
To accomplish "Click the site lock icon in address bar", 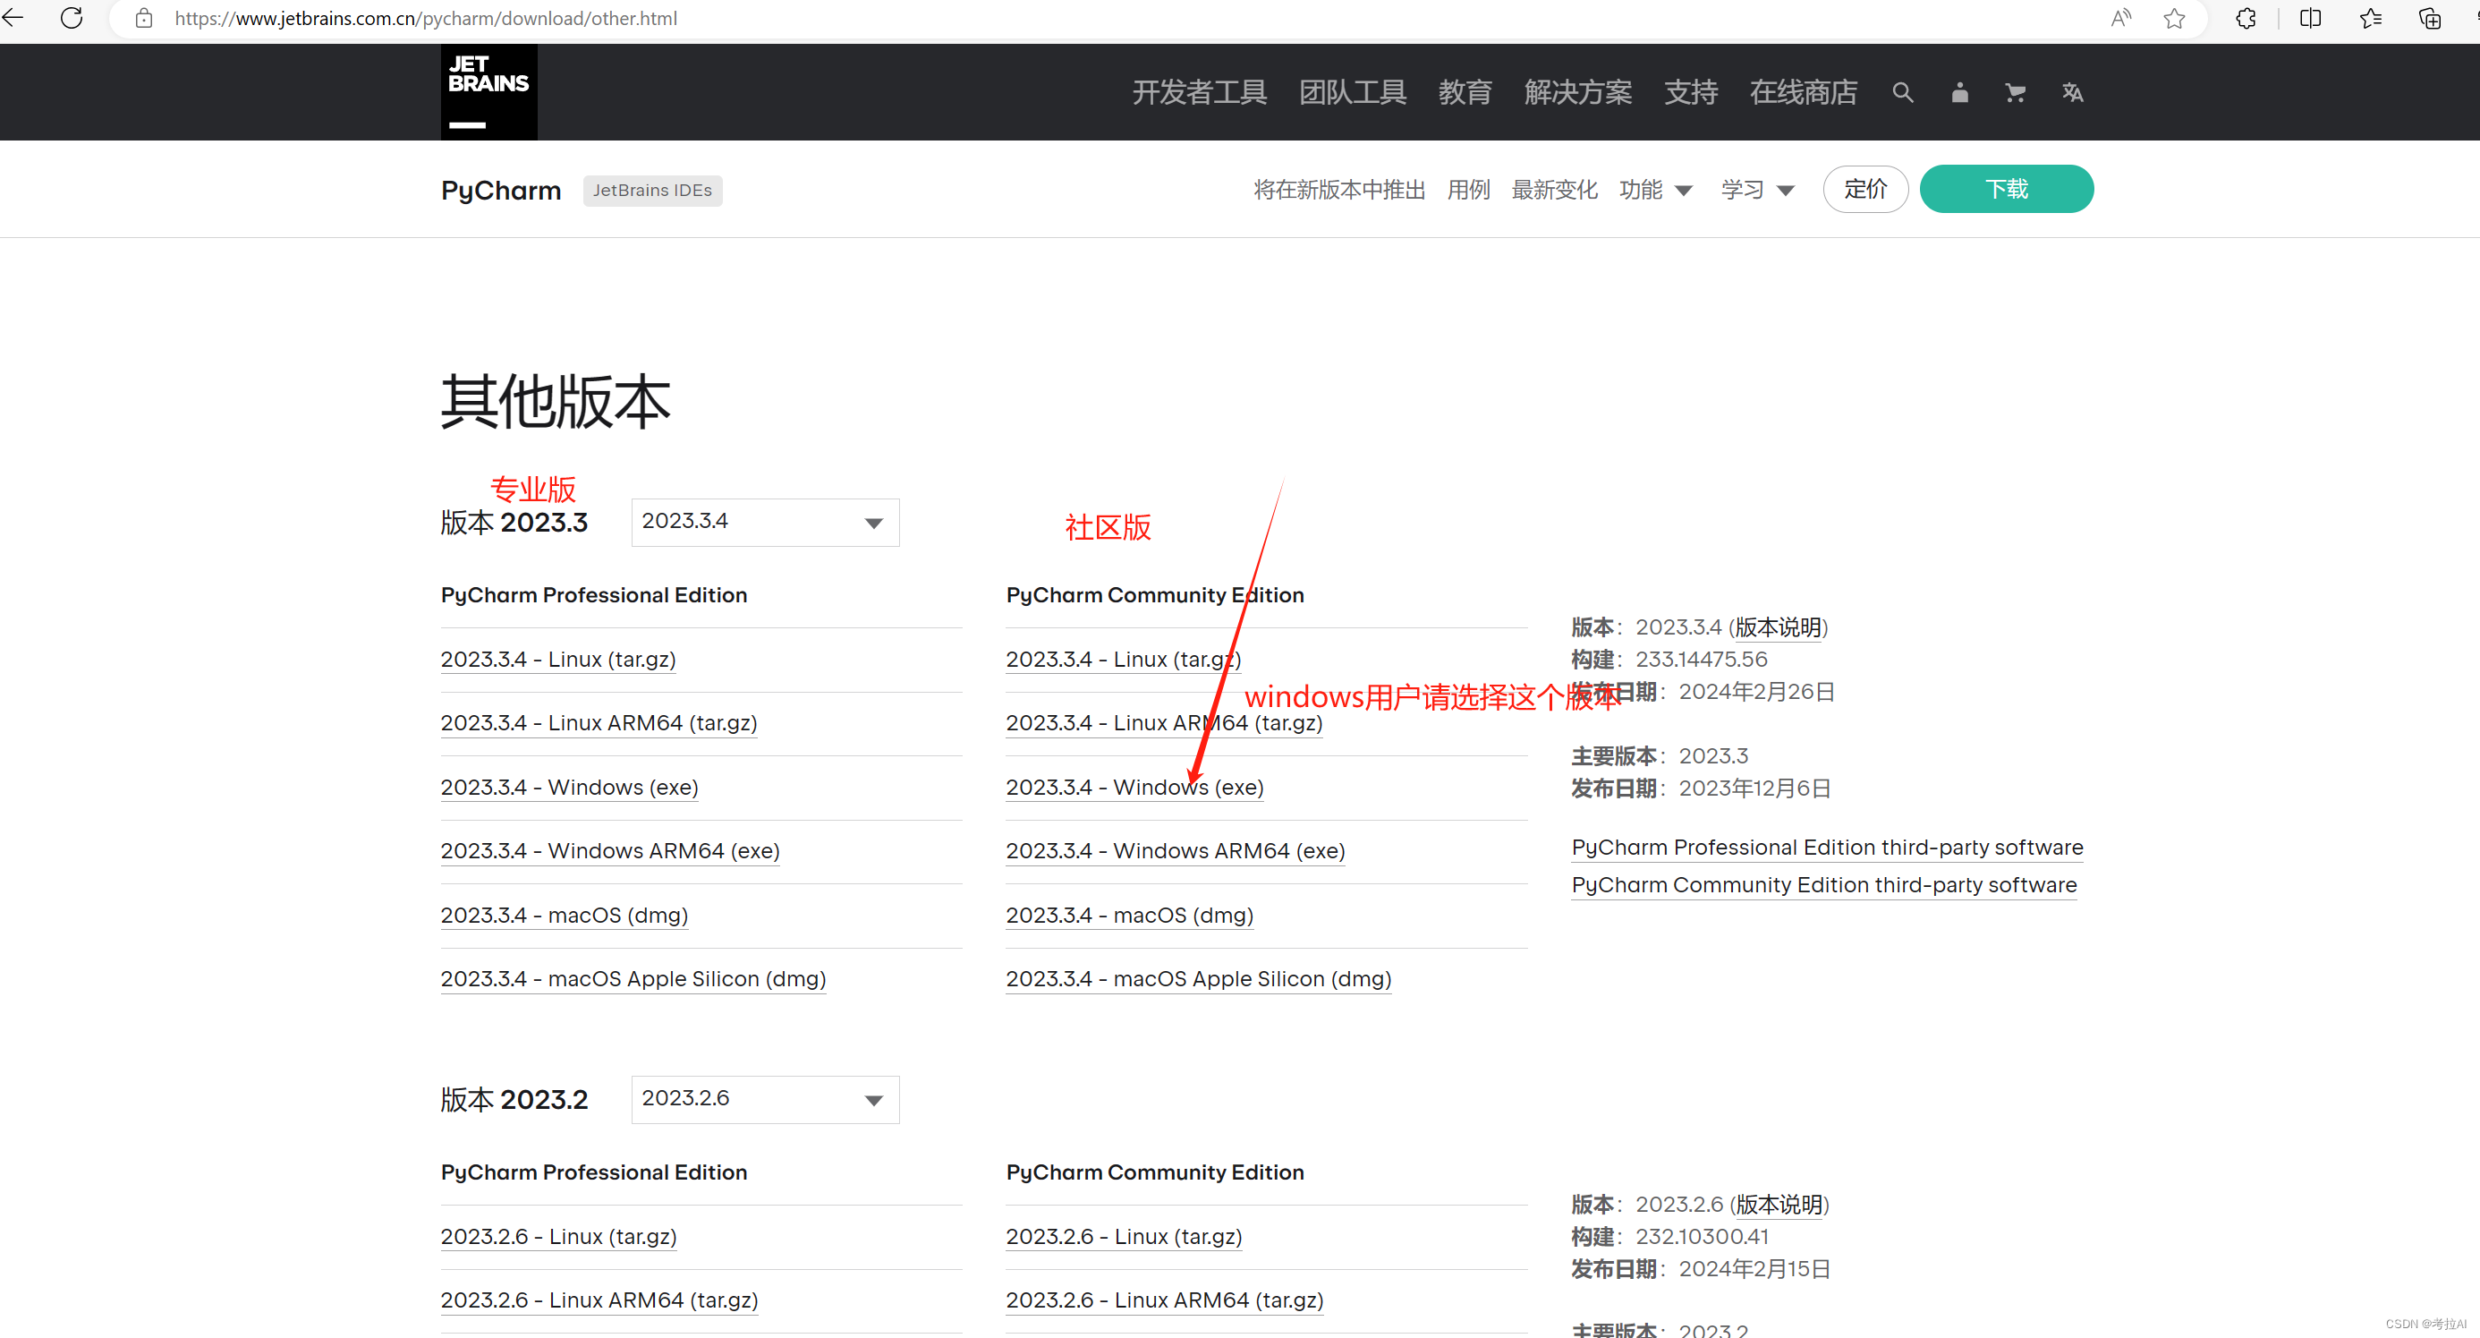I will (143, 18).
